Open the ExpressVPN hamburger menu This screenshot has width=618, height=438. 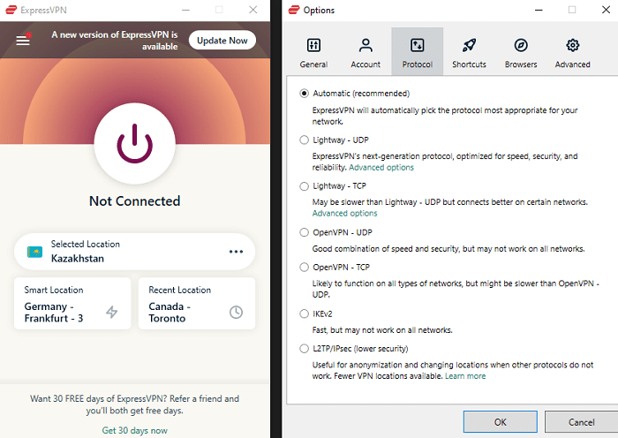pos(23,41)
